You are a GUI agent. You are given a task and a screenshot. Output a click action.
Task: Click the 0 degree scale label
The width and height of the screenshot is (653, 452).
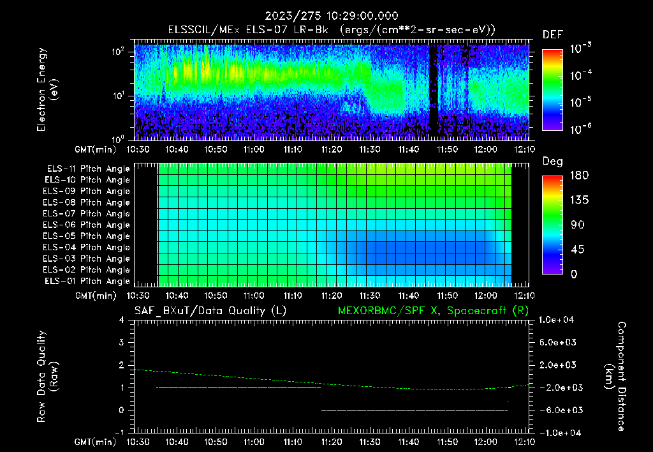coord(574,275)
